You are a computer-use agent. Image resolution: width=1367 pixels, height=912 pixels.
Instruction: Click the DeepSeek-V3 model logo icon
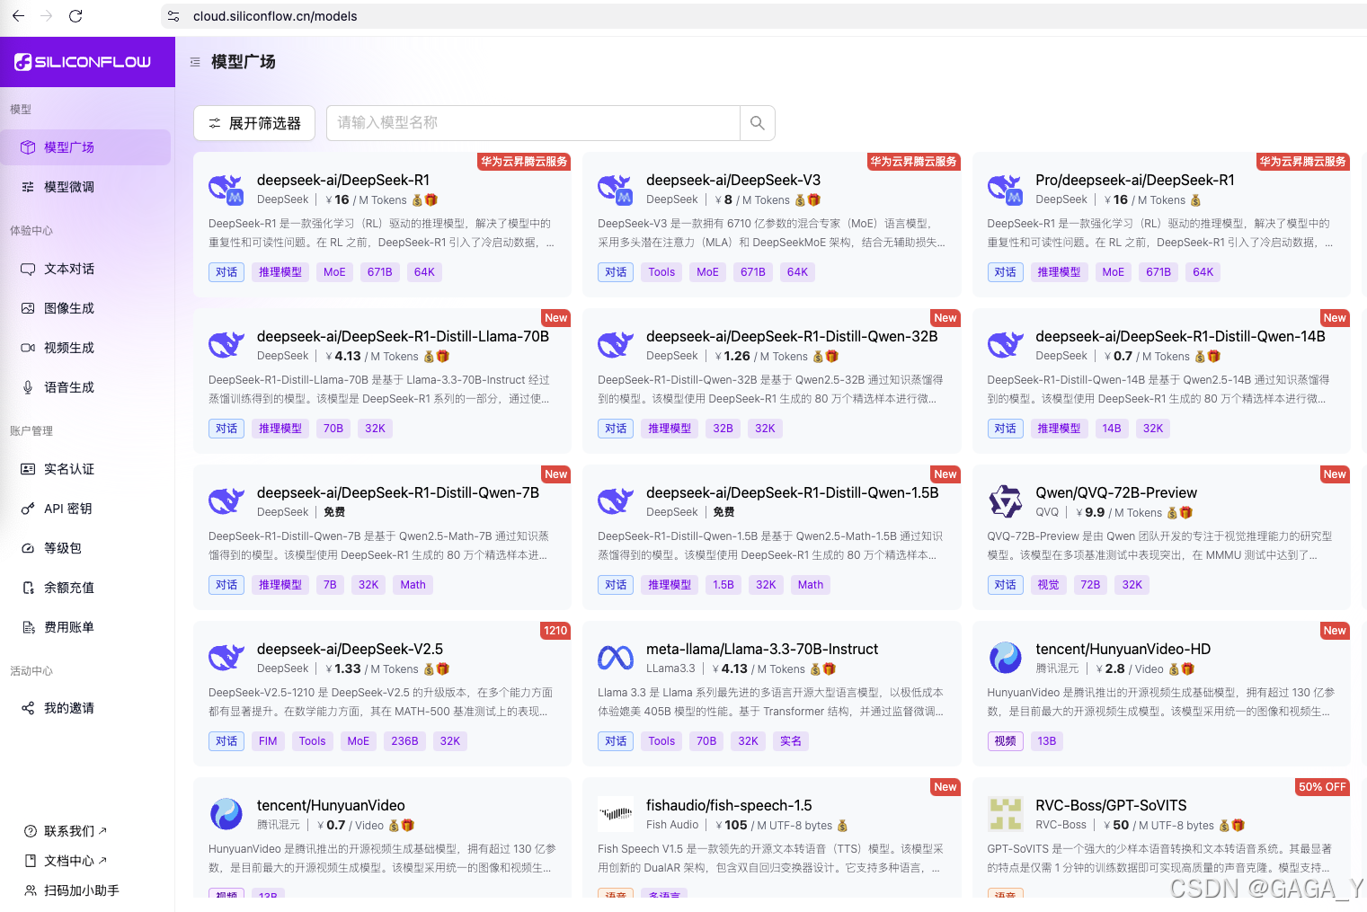616,190
